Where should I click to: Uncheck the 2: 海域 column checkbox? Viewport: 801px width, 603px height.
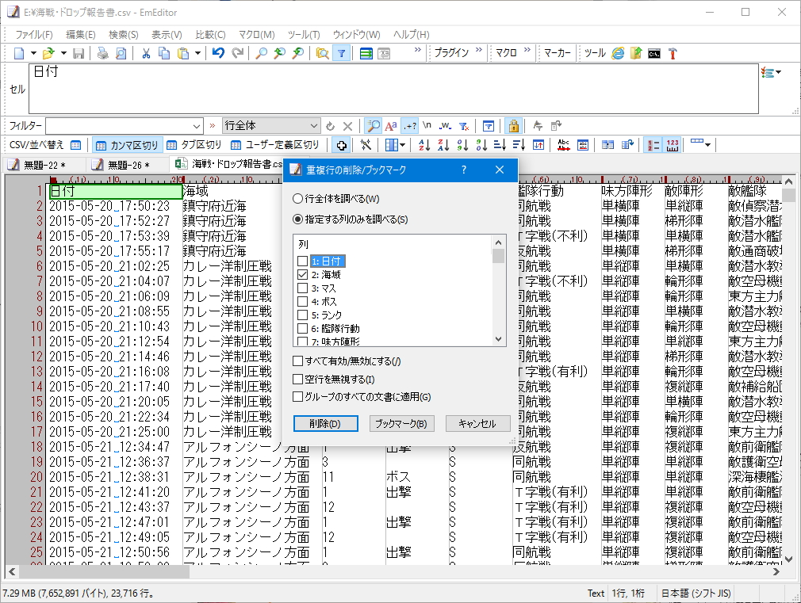(304, 276)
